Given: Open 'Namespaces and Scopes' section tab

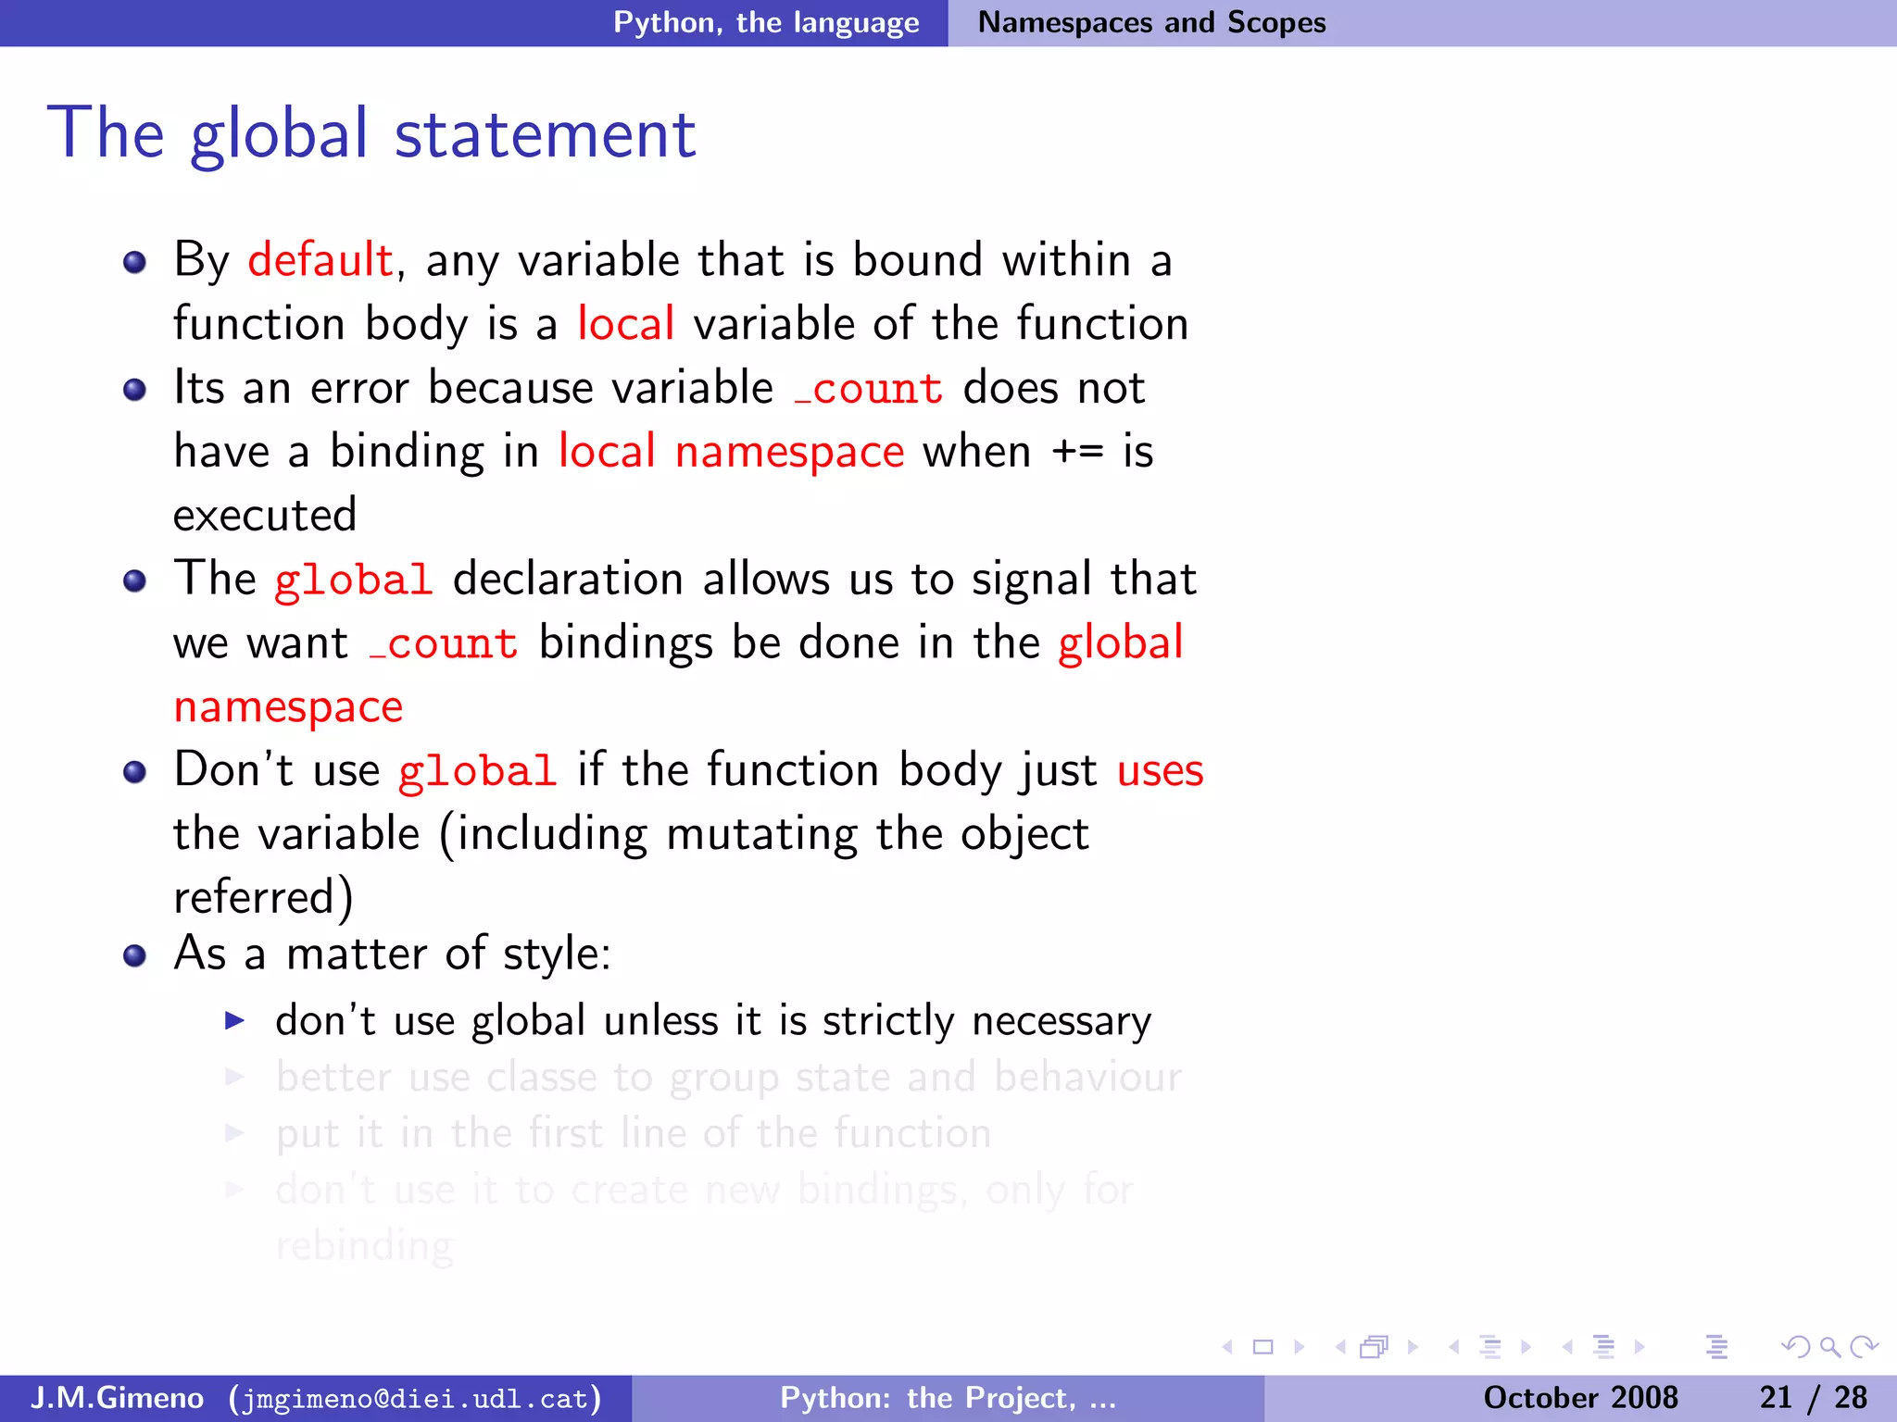Looking at the screenshot, I should (x=1152, y=22).
